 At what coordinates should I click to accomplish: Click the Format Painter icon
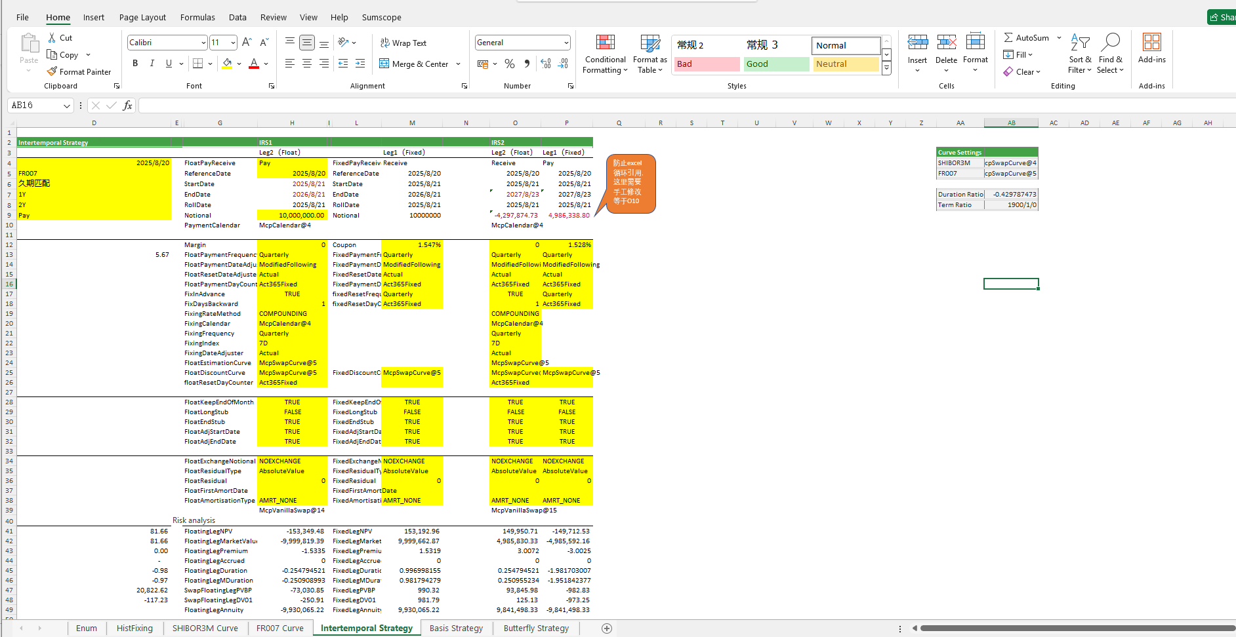(52, 71)
